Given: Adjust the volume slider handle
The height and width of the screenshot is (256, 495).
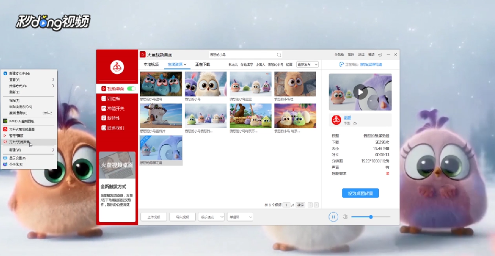Looking at the screenshot, I should tap(371, 217).
